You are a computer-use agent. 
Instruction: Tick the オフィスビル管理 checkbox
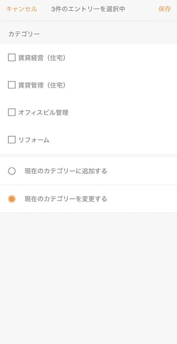pyautogui.click(x=12, y=112)
